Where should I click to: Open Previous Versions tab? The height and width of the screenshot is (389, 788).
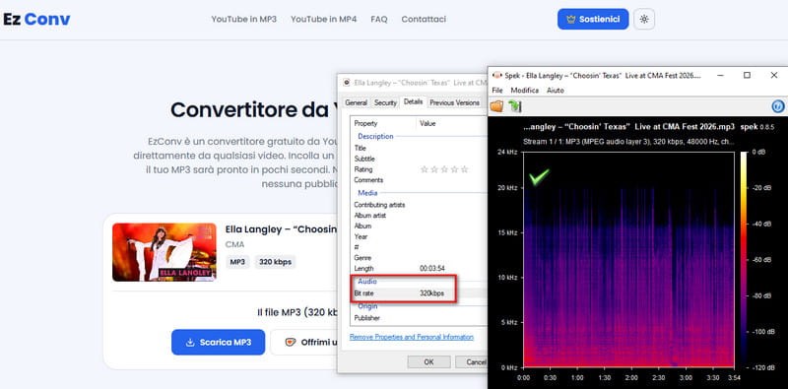pos(454,102)
